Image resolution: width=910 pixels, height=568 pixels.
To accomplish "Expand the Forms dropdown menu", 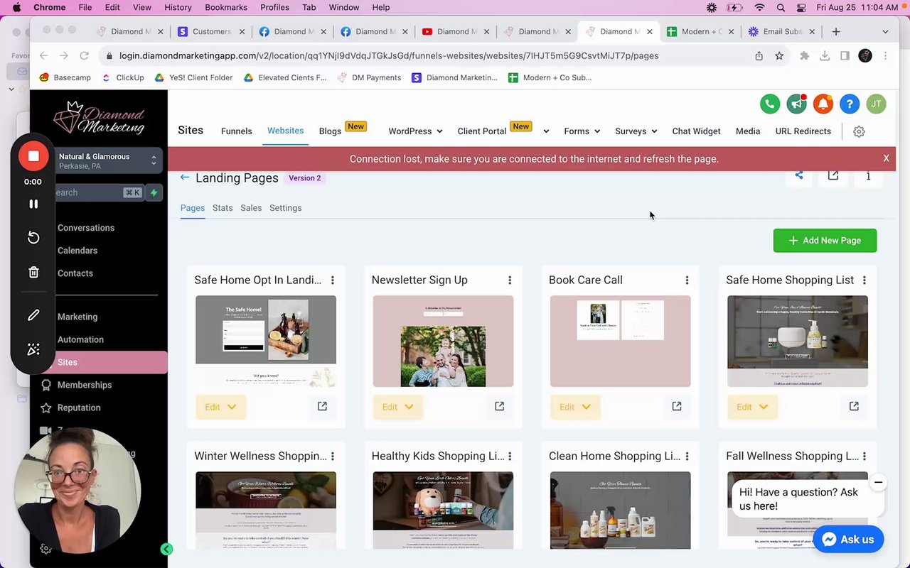I will 582,131.
